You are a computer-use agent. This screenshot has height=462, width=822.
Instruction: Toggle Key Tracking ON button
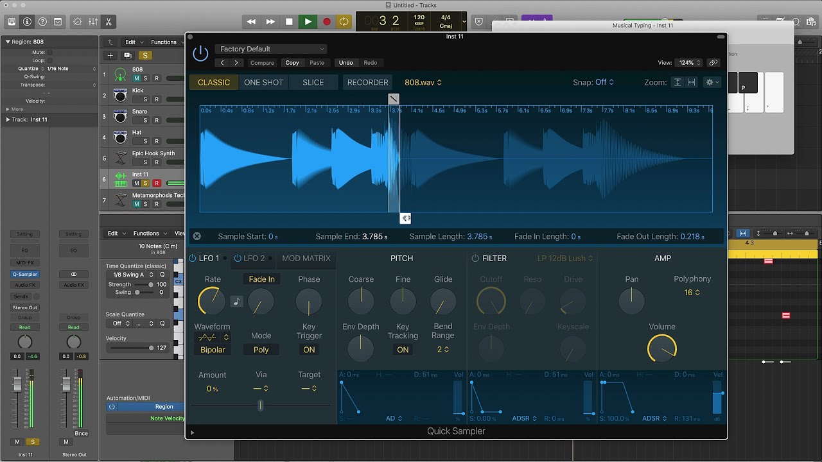point(403,350)
